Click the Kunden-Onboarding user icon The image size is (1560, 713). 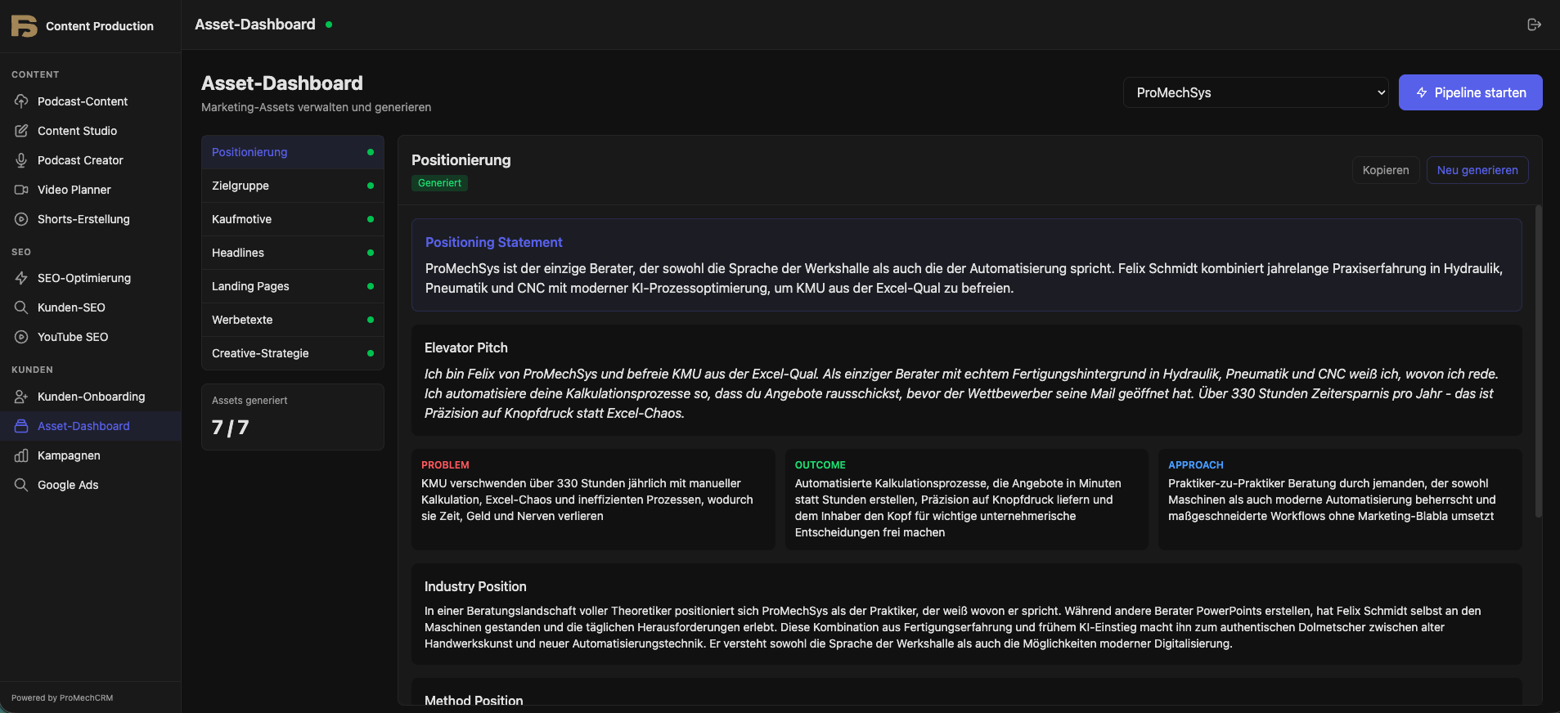[x=21, y=397]
